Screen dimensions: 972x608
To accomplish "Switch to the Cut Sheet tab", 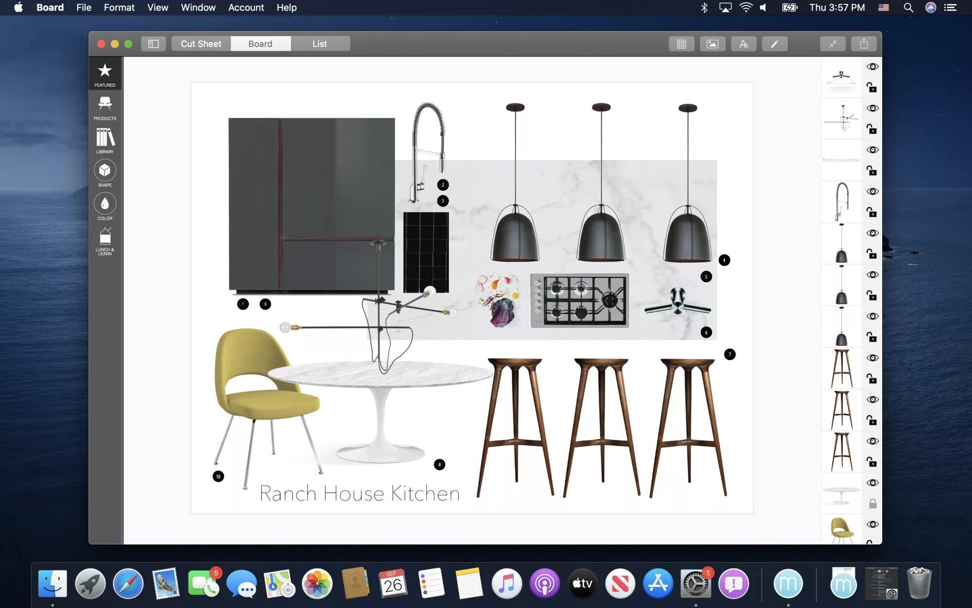I will [x=201, y=44].
